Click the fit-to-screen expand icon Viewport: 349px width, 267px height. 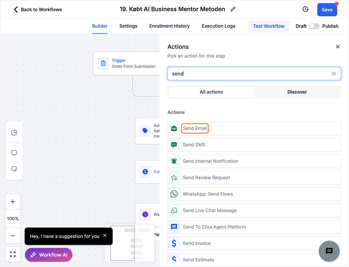(13, 254)
